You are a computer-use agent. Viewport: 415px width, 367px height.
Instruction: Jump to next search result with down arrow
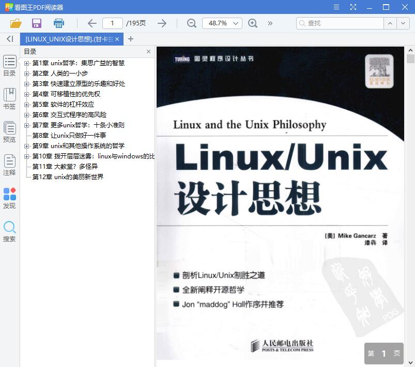pyautogui.click(x=403, y=23)
